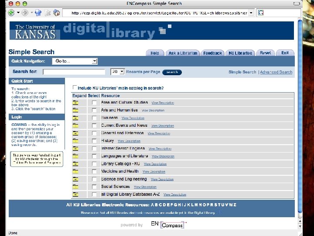The width and height of the screenshot is (314, 236).
Task: Open the Ask a Librarian tab
Action: [x=183, y=53]
